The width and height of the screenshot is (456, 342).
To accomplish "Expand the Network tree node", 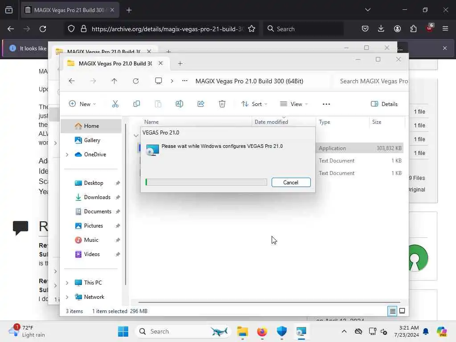I will click(67, 297).
